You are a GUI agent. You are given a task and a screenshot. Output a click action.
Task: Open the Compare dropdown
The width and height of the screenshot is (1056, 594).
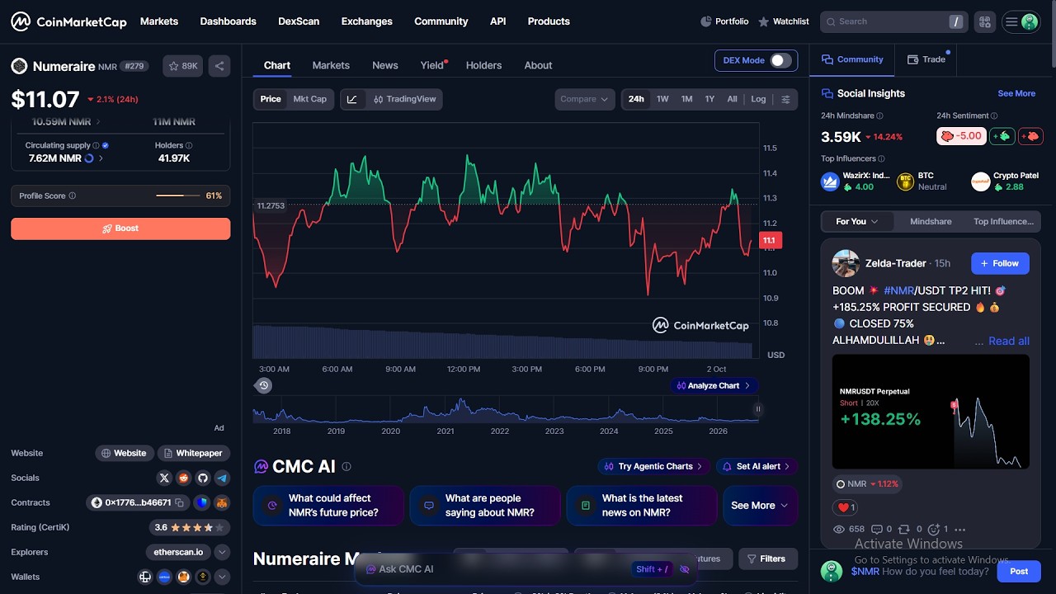(584, 99)
